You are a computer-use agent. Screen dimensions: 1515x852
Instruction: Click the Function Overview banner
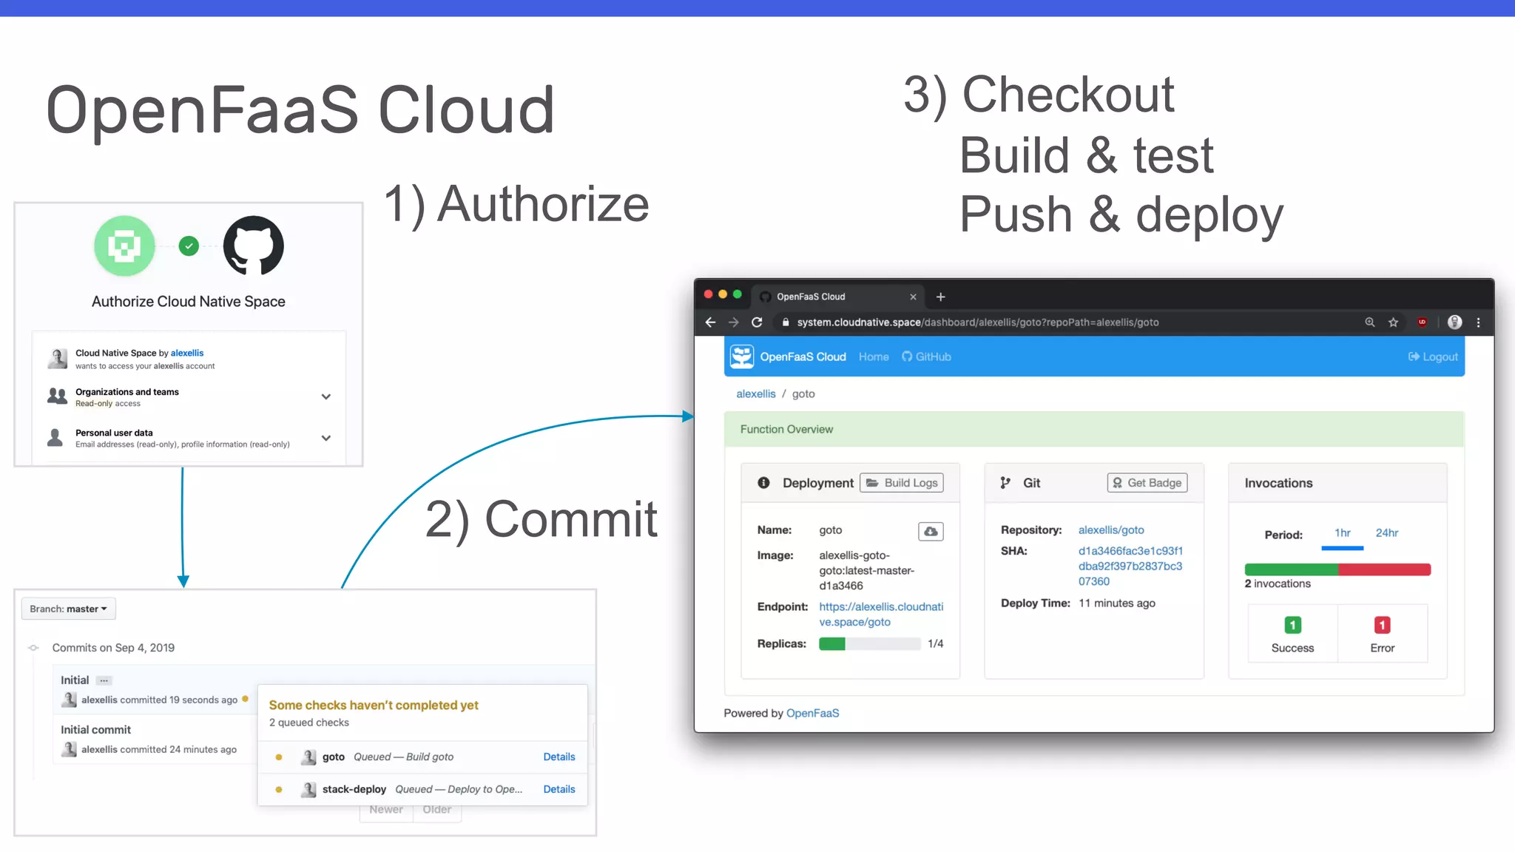[x=1094, y=429]
